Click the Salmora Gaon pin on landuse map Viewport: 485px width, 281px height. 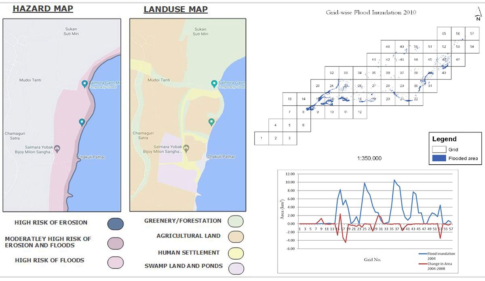coord(214,84)
